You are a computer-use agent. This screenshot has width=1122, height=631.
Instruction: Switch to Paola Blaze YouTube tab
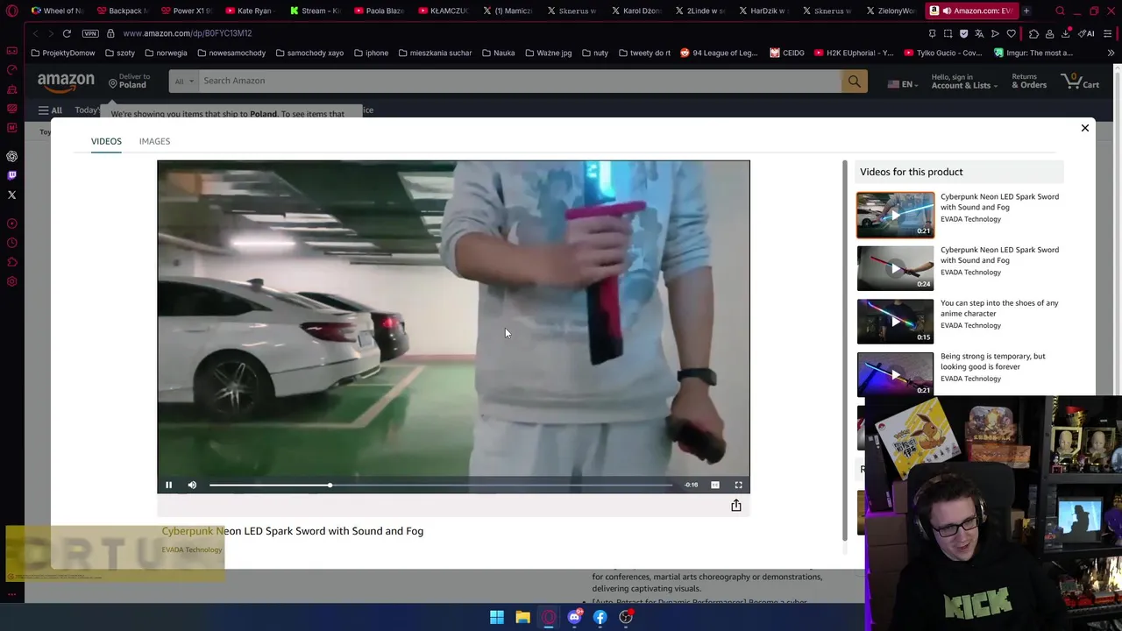380,11
